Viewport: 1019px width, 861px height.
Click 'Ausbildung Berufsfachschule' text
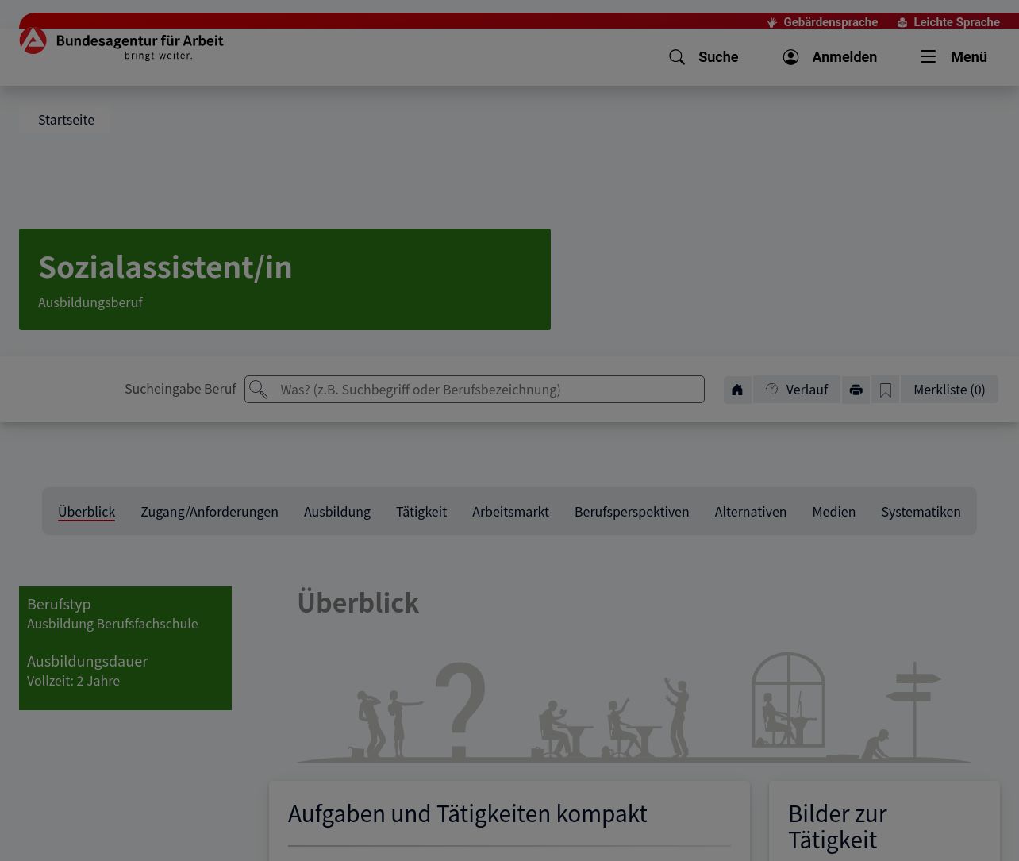click(x=113, y=624)
